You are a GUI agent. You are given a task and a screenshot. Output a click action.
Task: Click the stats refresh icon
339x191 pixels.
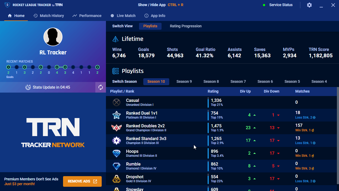[101, 87]
